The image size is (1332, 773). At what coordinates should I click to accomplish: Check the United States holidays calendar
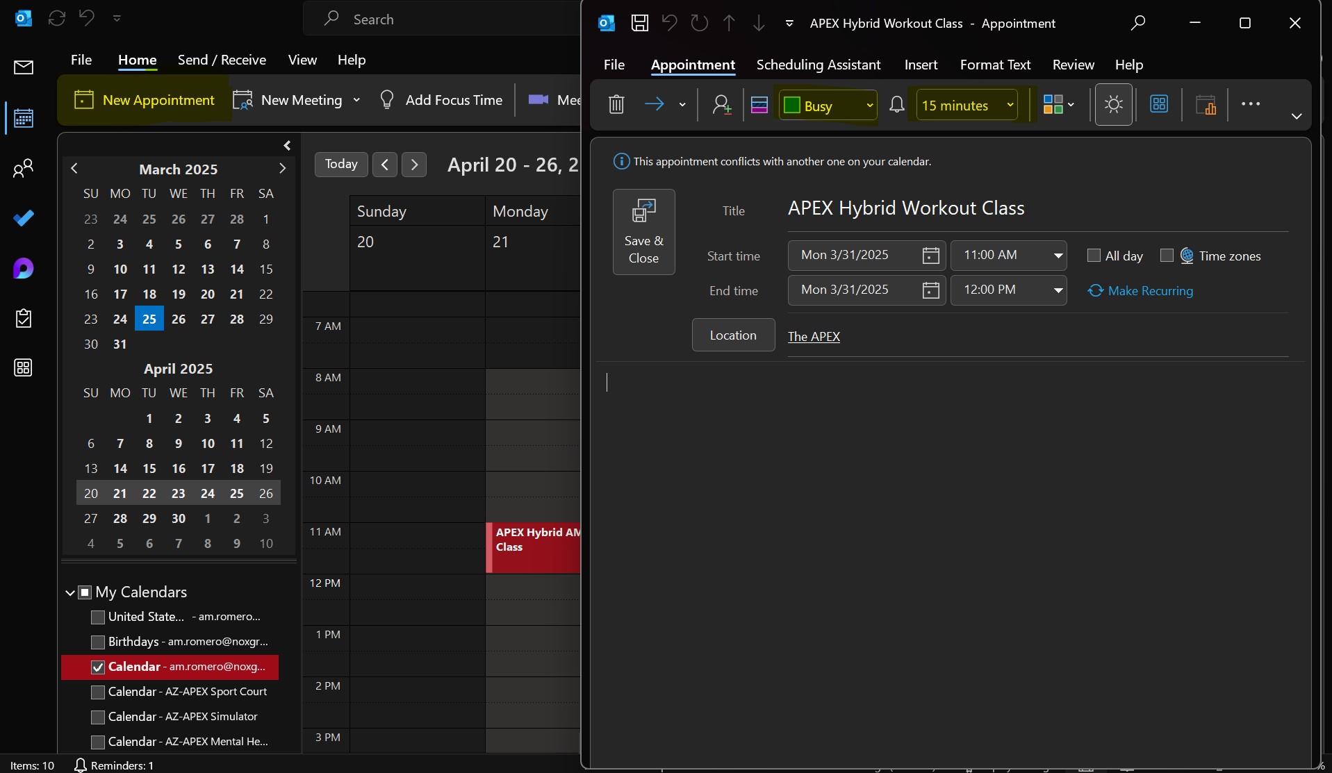coord(98,617)
